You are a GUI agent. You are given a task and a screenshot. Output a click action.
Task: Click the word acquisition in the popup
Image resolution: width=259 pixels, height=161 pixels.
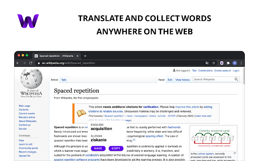point(101,129)
